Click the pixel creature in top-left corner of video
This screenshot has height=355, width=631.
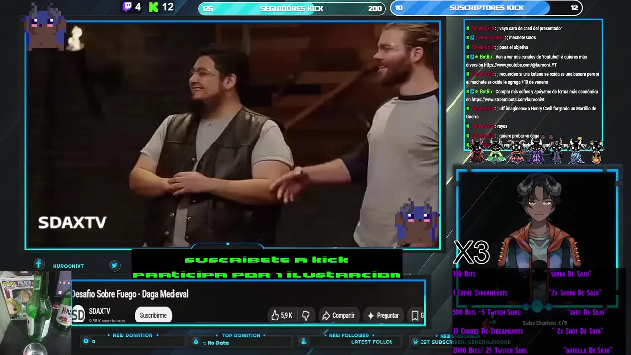pyautogui.click(x=45, y=27)
